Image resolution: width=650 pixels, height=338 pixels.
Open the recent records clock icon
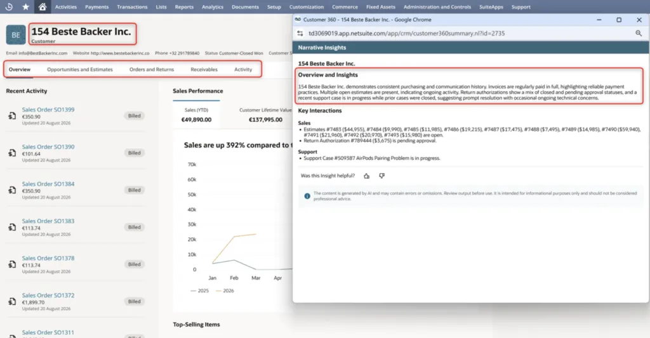[x=8, y=7]
